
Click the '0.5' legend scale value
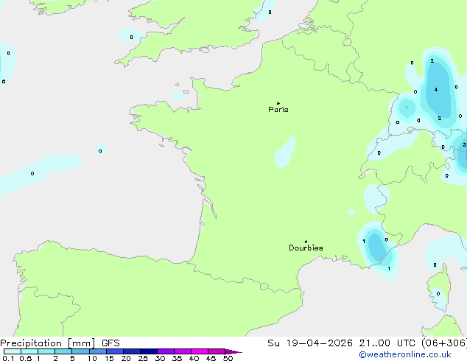25,358
